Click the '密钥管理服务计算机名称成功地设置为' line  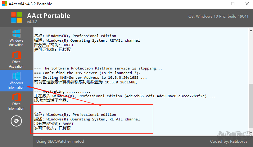point(86,82)
